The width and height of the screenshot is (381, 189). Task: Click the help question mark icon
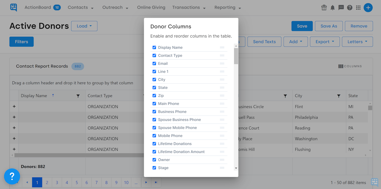(350, 7)
